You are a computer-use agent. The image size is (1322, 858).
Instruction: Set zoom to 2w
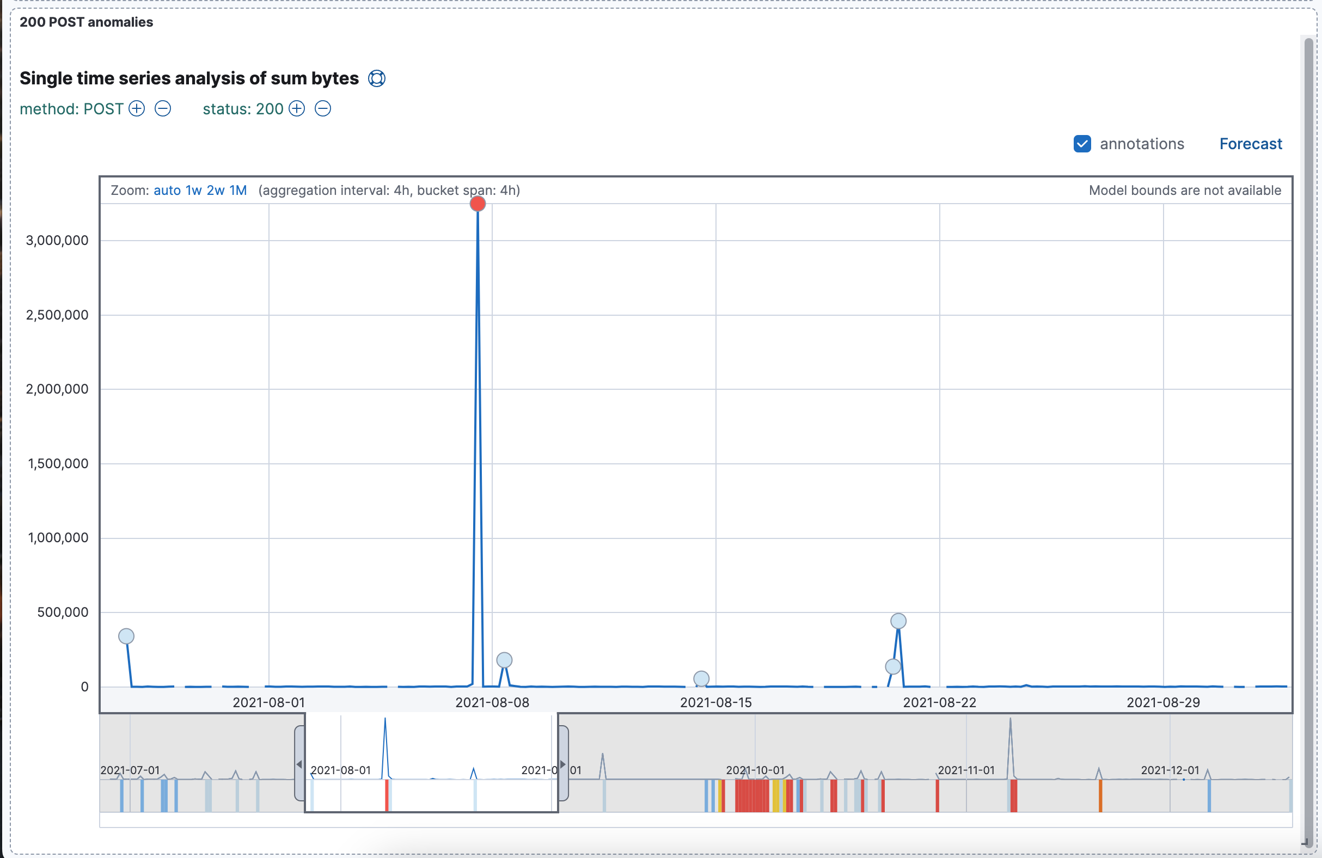point(216,191)
